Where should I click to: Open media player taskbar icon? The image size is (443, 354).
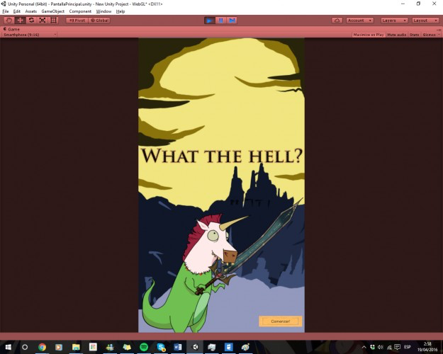pos(59,347)
